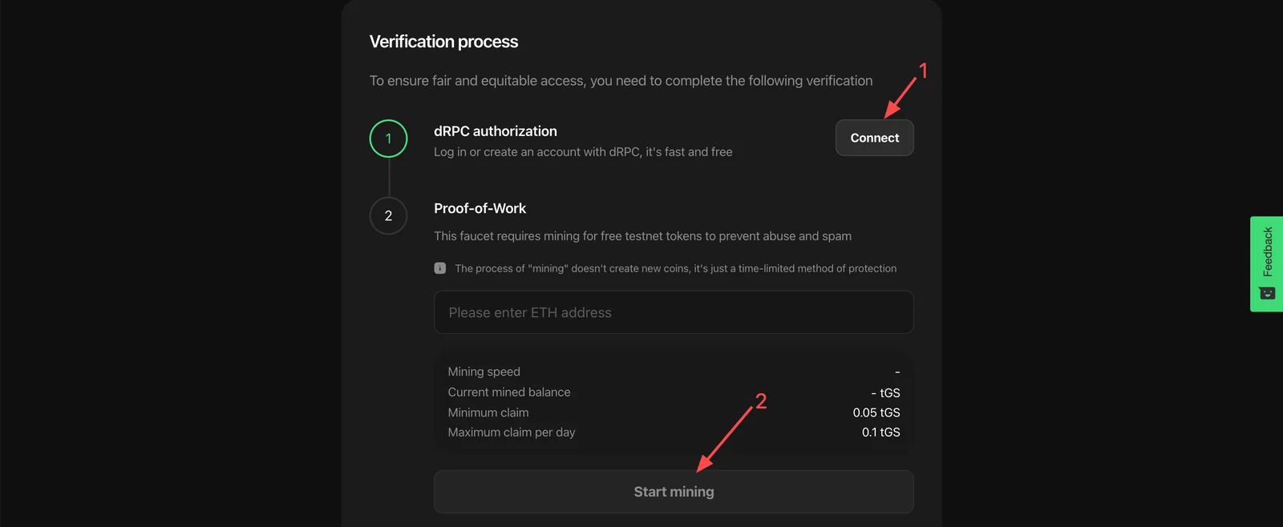Select step 1 circle indicator
The height and width of the screenshot is (527, 1283).
[388, 139]
